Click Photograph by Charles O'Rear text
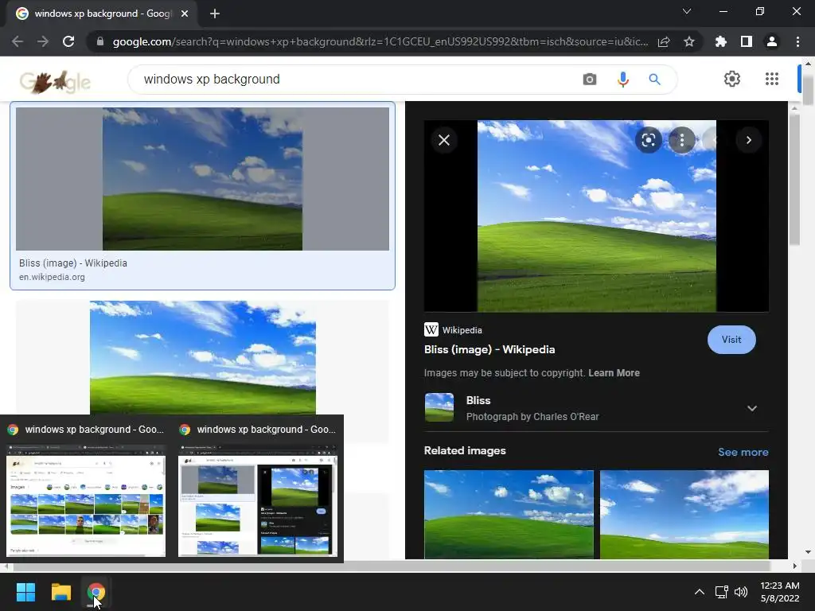 click(x=532, y=416)
